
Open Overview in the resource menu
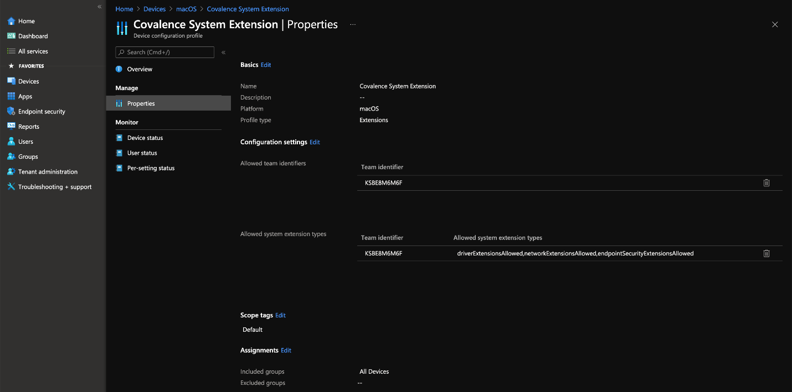click(x=140, y=69)
